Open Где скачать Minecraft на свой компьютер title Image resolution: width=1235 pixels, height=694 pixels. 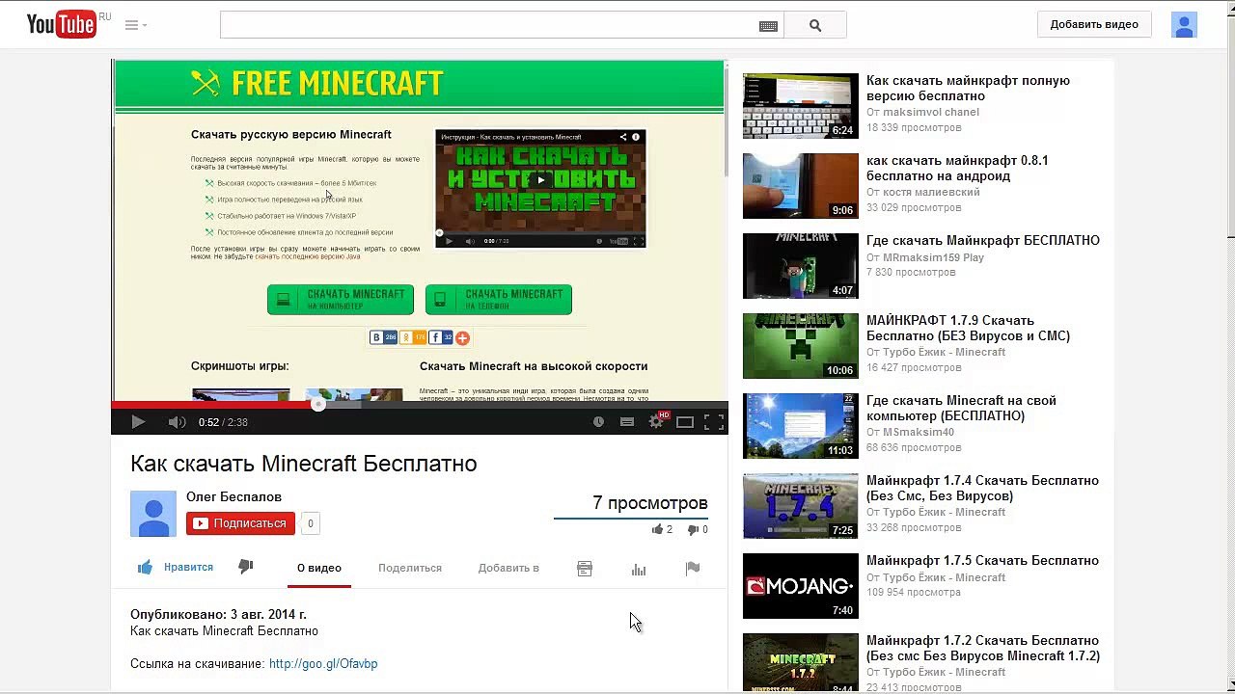[961, 409]
